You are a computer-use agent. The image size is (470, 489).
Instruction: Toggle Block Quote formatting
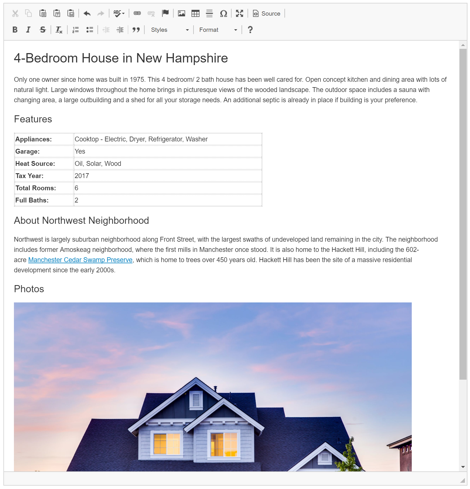(136, 30)
